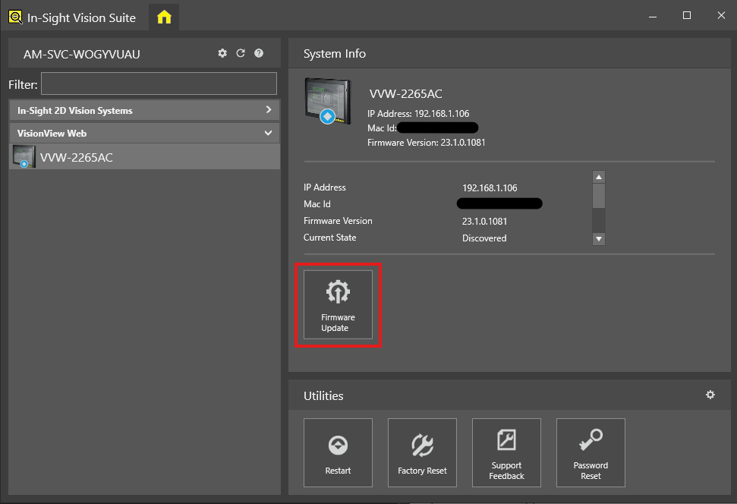Open device list settings gear
This screenshot has width=737, height=504.
click(x=222, y=53)
